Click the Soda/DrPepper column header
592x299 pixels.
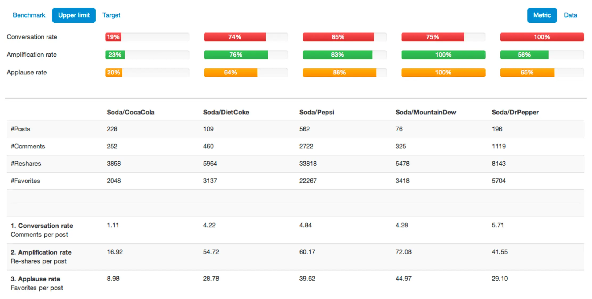tap(515, 112)
